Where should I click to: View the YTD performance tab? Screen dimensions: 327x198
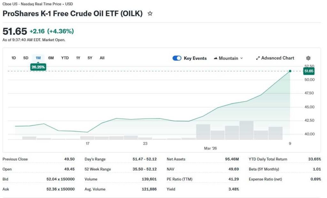tap(65, 58)
